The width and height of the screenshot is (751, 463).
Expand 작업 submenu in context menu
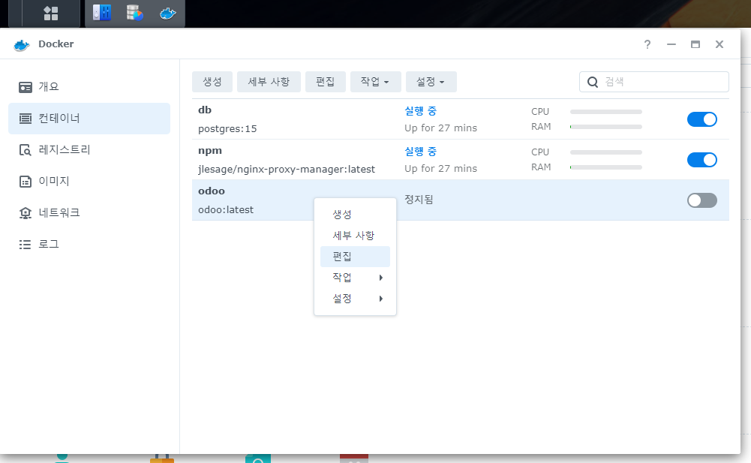(x=355, y=278)
